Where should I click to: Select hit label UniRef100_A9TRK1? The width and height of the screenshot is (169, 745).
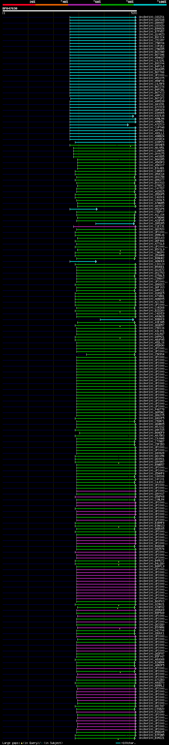[151, 131]
